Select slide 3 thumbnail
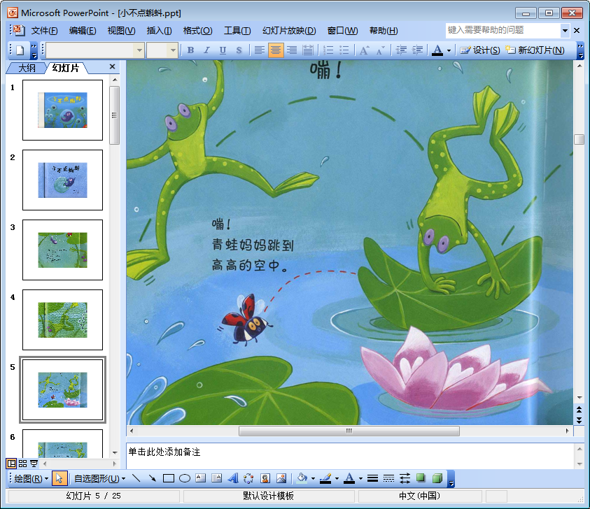The image size is (590, 509). click(x=62, y=250)
